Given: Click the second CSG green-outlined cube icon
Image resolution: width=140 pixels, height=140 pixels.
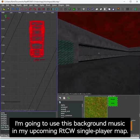Looking at the screenshot, I should click(70, 9).
